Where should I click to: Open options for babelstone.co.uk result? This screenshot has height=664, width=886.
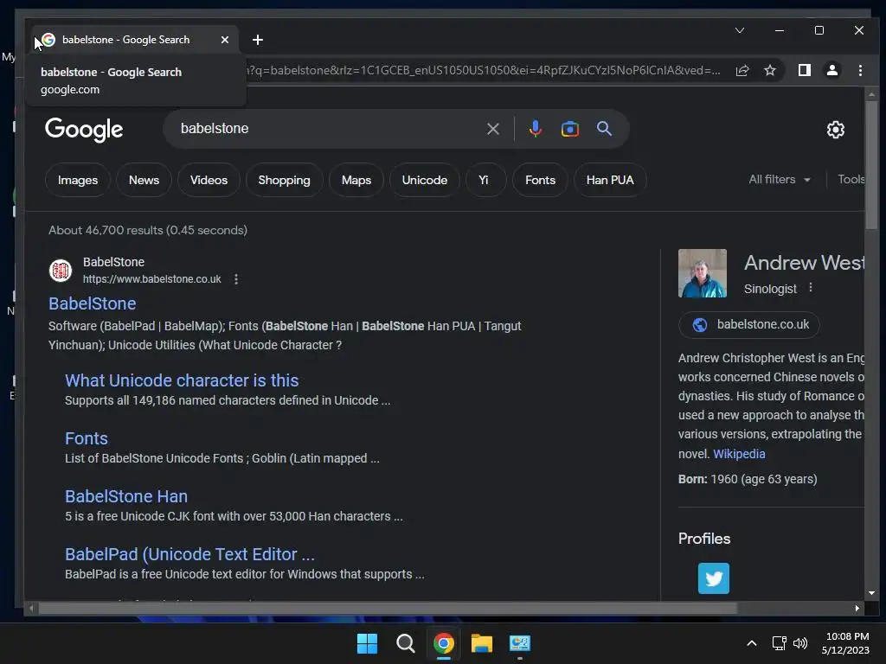click(x=236, y=279)
